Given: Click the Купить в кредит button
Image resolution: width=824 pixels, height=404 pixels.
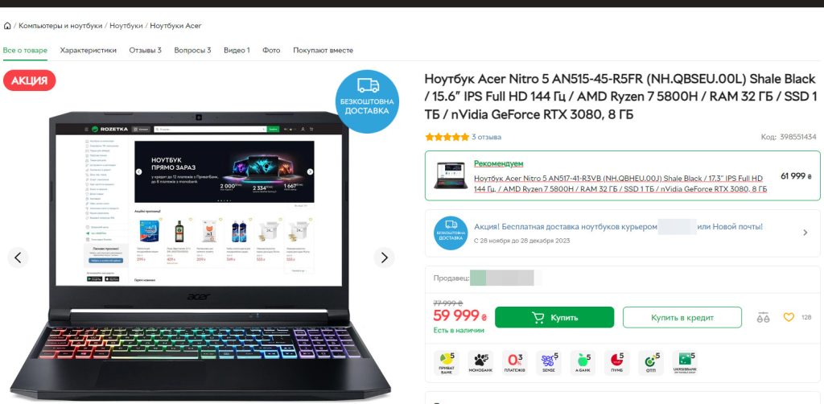Looking at the screenshot, I should click(x=682, y=317).
